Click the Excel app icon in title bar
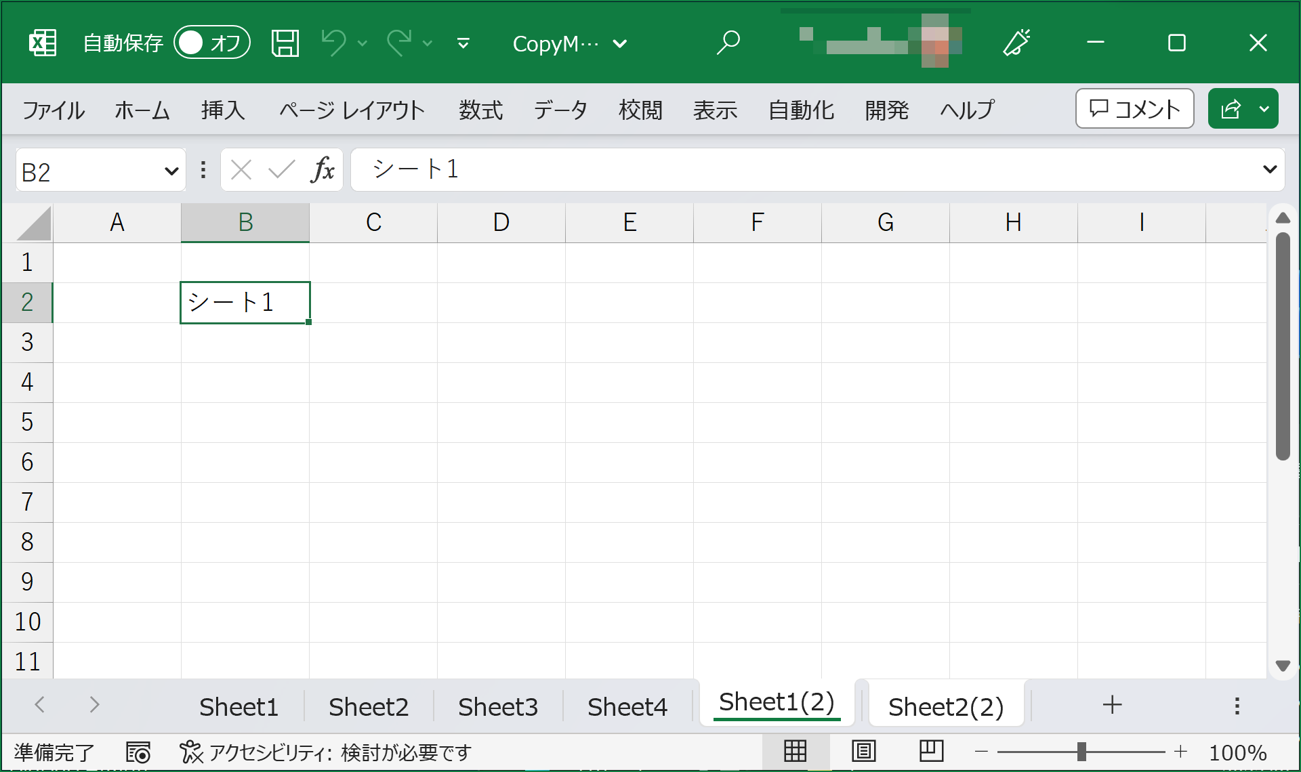1301x772 pixels. (43, 43)
